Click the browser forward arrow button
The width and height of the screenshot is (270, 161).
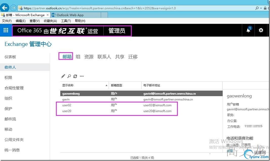(13, 8)
